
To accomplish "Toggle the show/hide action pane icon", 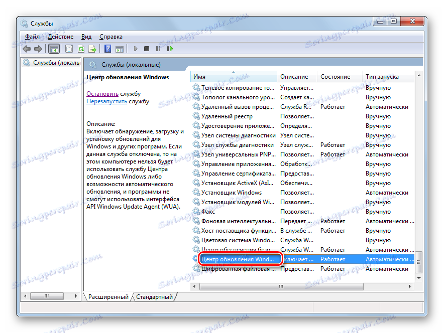I will pyautogui.click(x=120, y=49).
